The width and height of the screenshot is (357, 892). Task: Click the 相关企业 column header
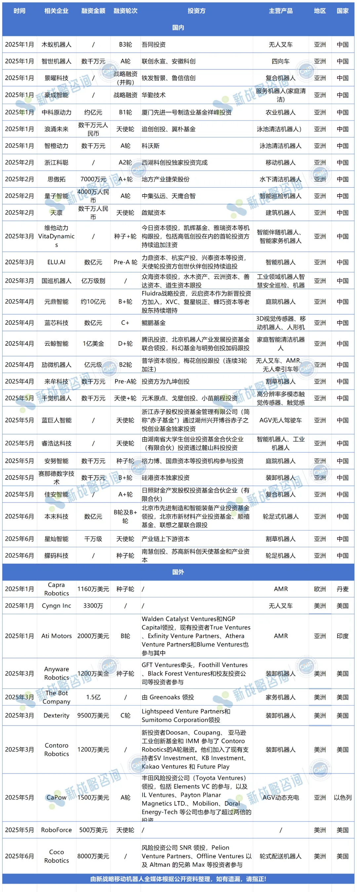56,11
